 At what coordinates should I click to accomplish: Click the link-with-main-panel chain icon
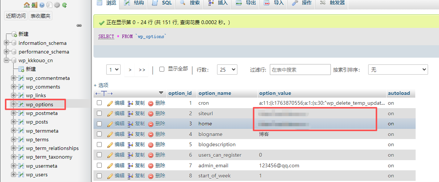[79, 26]
